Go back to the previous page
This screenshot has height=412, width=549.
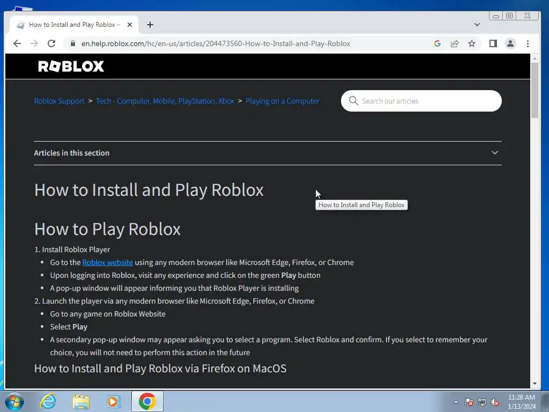coord(17,43)
